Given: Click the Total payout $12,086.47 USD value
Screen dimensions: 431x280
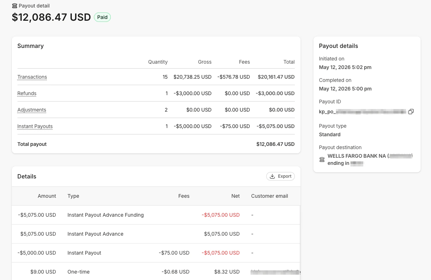Looking at the screenshot, I should tap(276, 144).
